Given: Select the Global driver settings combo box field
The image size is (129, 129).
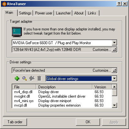Looking at the screenshot, I should click(x=81, y=79).
